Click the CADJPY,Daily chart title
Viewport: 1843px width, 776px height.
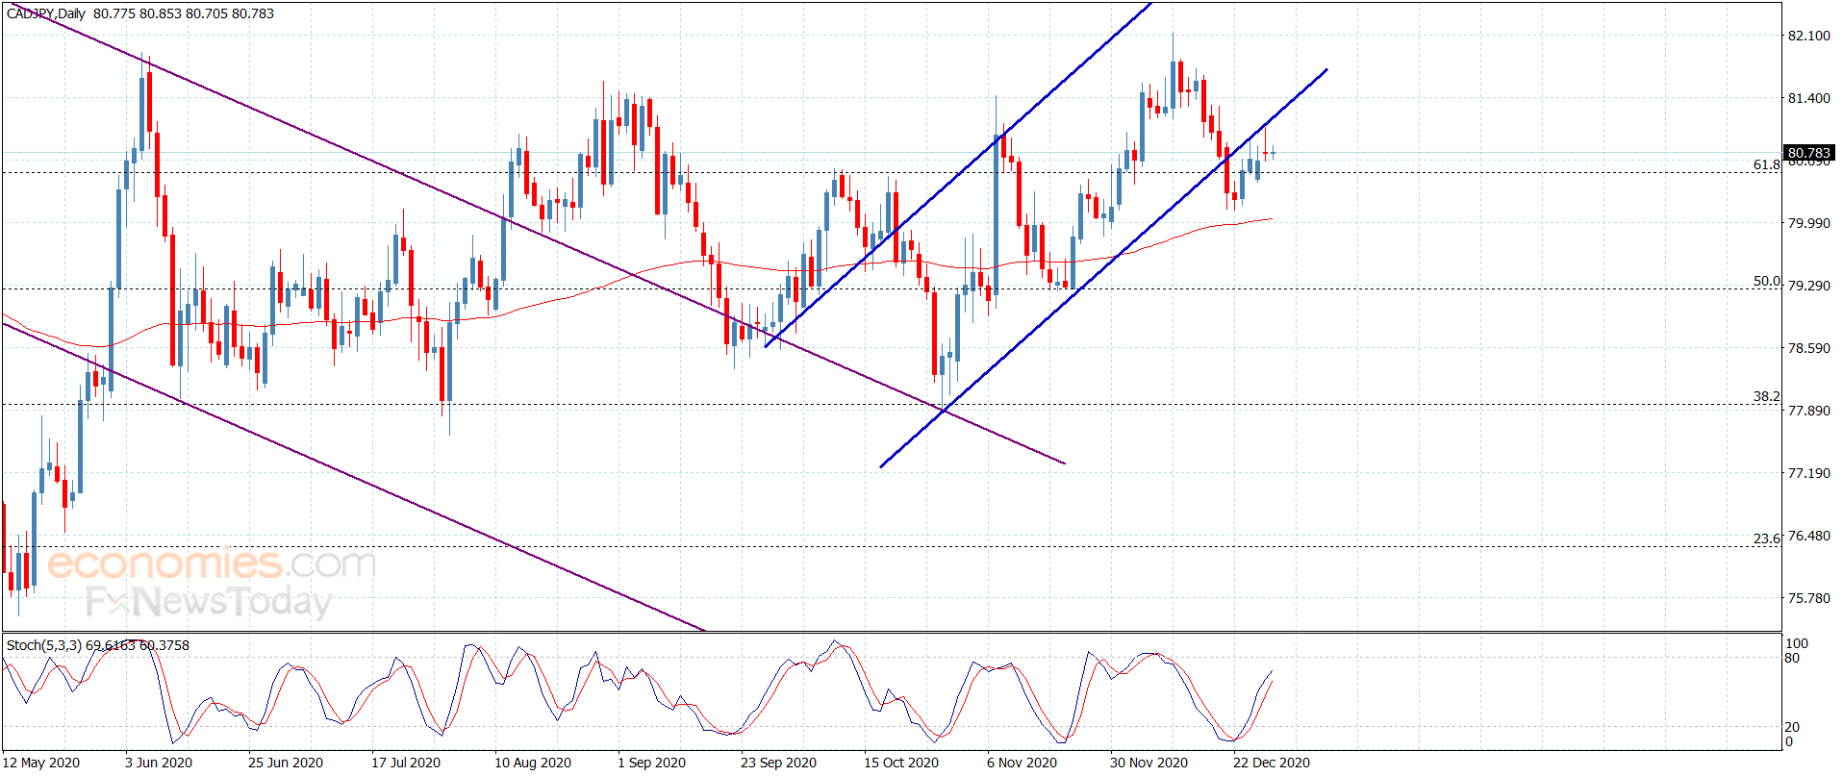pyautogui.click(x=46, y=13)
